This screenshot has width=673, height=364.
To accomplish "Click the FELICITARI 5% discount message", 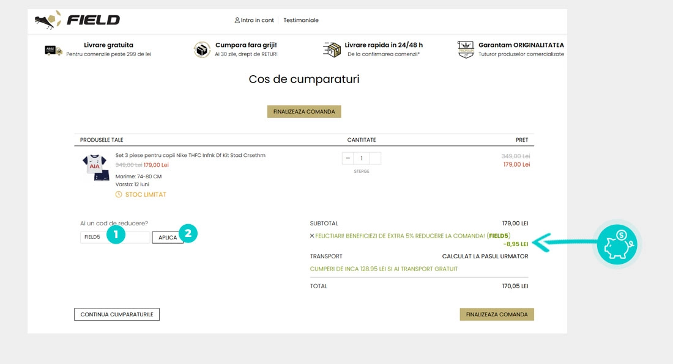I will 412,236.
